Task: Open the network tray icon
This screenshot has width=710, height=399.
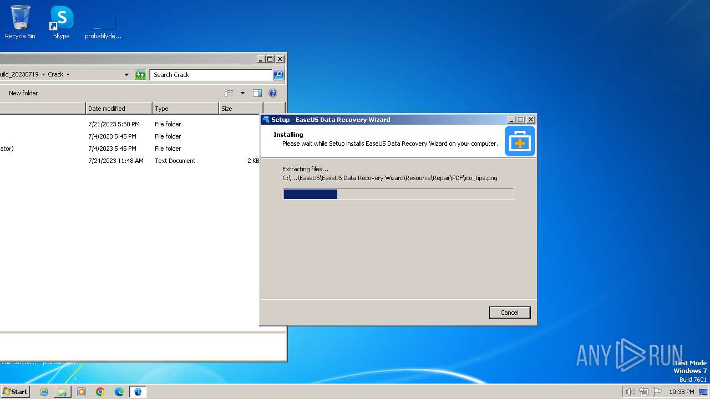Action: [644, 392]
